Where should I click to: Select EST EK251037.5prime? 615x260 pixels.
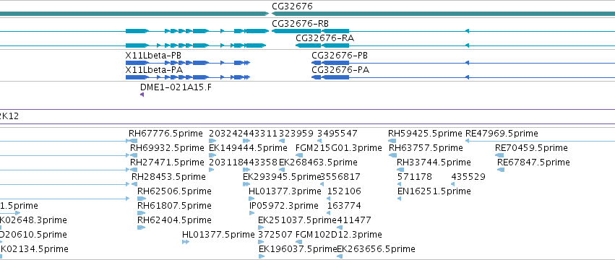[297, 220]
